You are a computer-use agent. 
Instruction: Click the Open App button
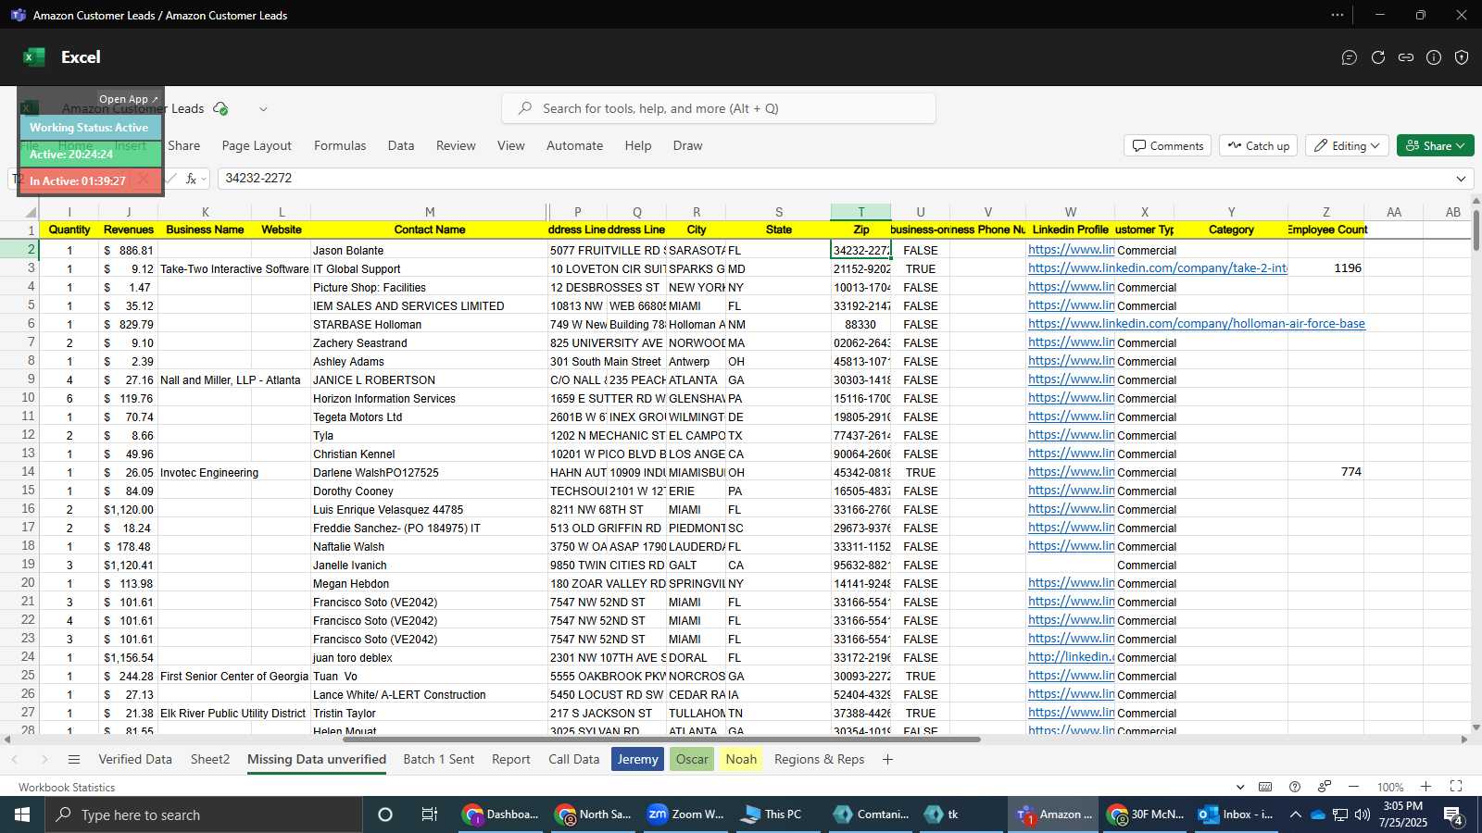128,99
